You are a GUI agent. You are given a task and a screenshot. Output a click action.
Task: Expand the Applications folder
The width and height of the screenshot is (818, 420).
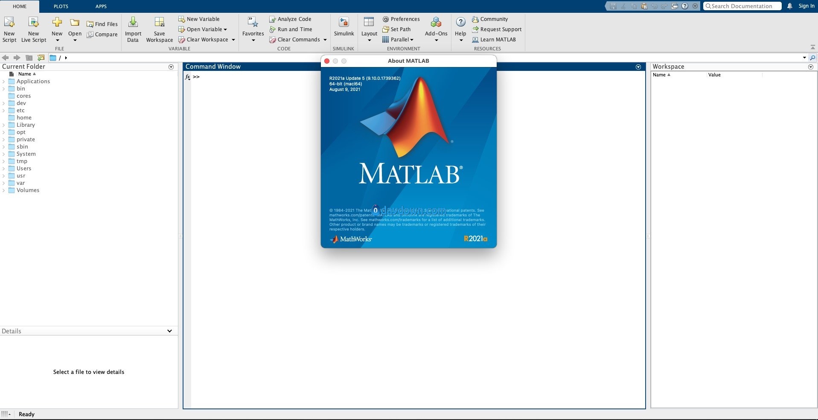(x=4, y=82)
